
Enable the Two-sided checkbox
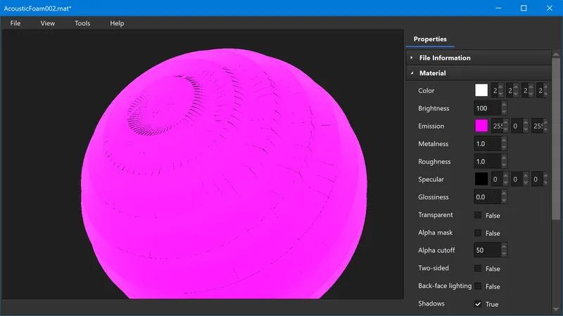pyautogui.click(x=478, y=268)
